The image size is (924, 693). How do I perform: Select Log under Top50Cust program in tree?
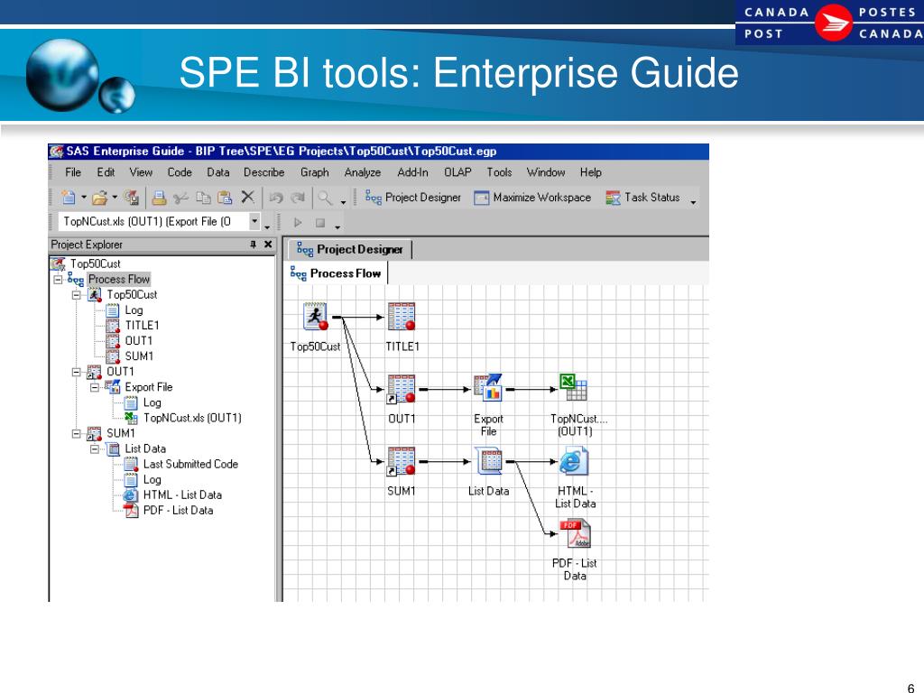coord(134,310)
